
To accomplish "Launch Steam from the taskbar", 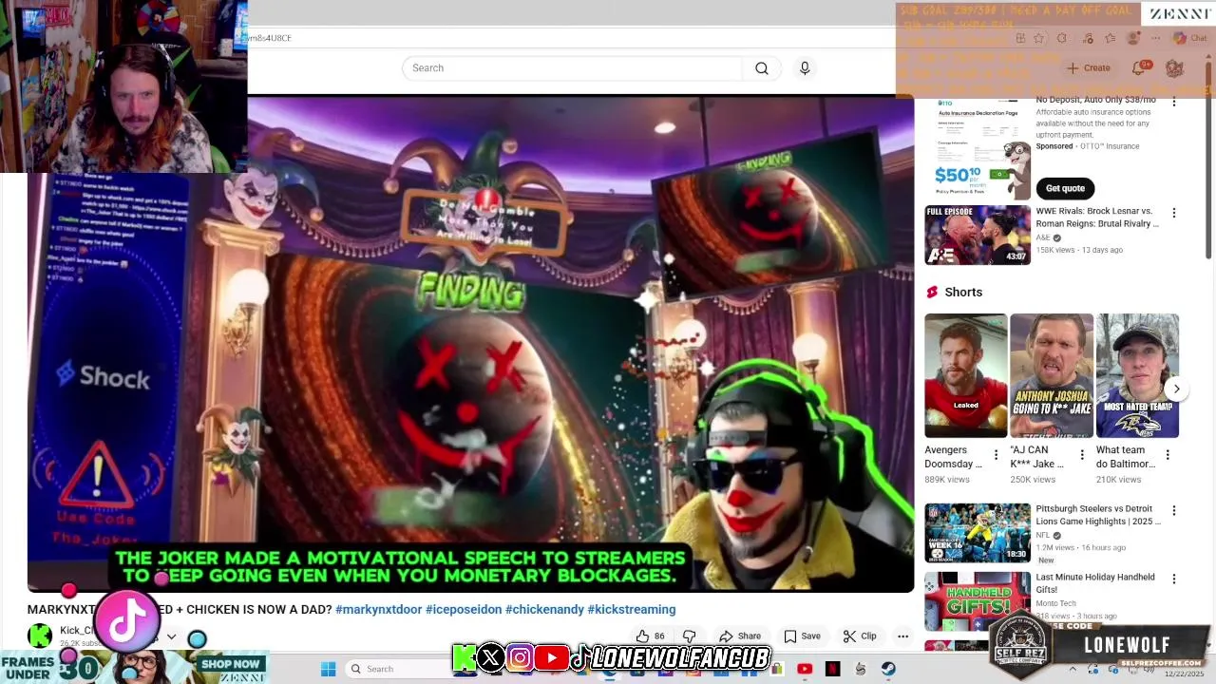I will 888,669.
